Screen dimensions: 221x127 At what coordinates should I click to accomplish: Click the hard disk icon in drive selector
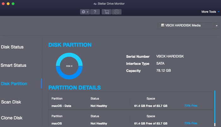click(x=163, y=25)
